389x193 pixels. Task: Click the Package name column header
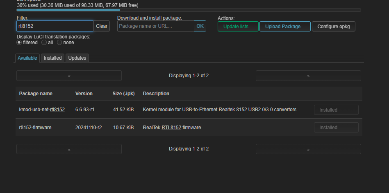(x=36, y=94)
